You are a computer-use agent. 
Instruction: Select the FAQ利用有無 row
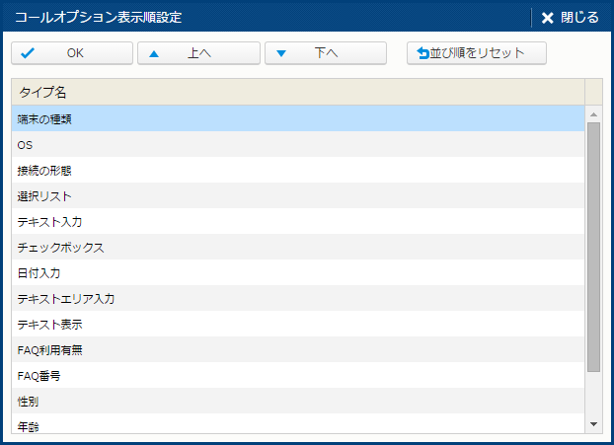pyautogui.click(x=297, y=349)
